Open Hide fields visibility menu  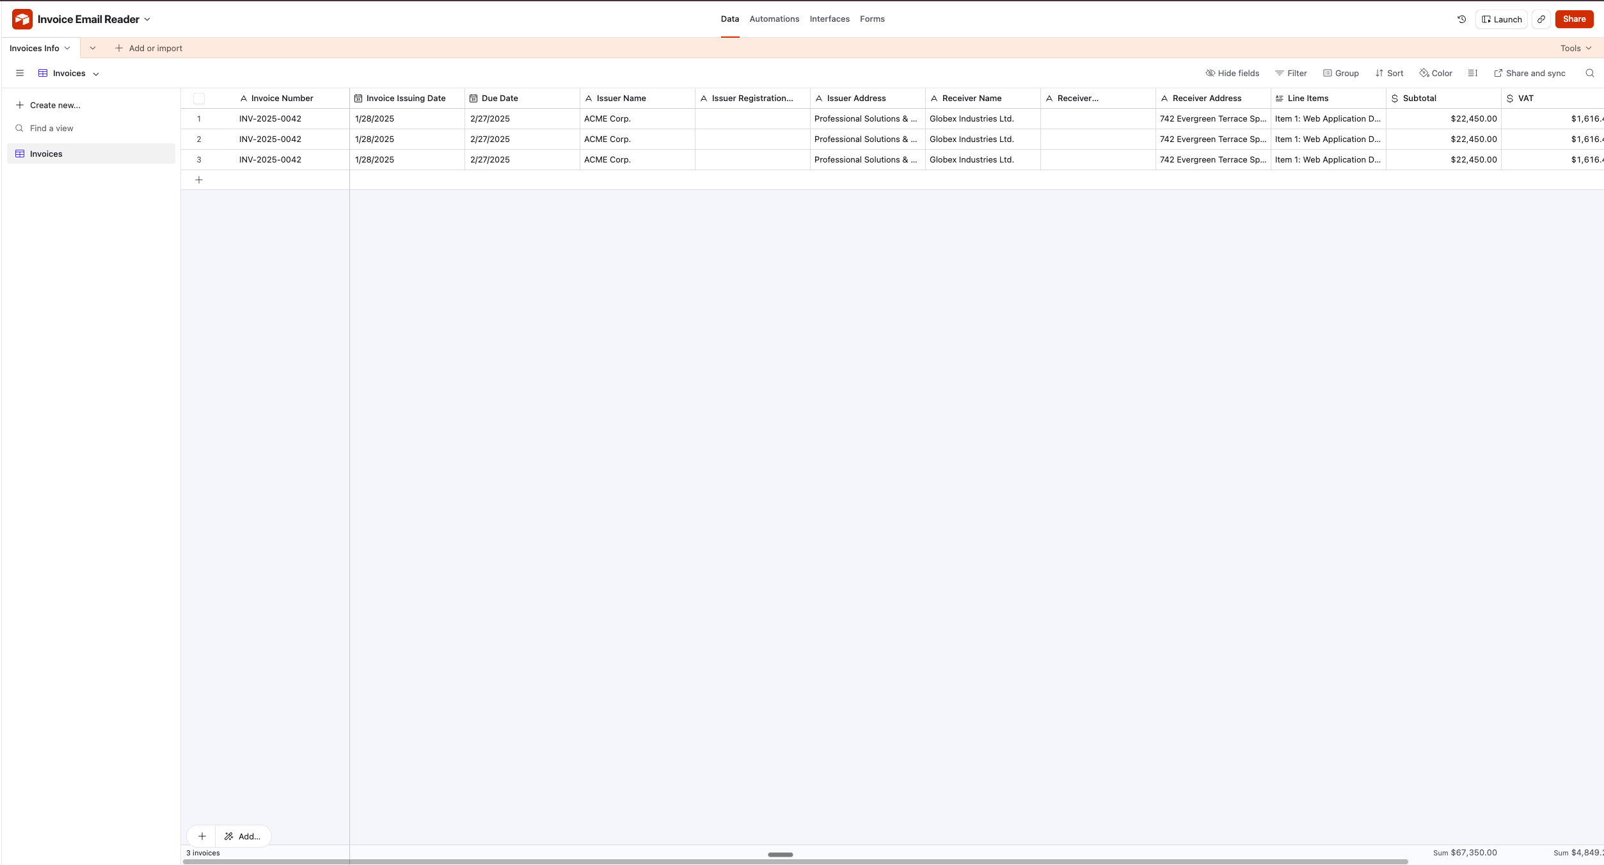1232,74
